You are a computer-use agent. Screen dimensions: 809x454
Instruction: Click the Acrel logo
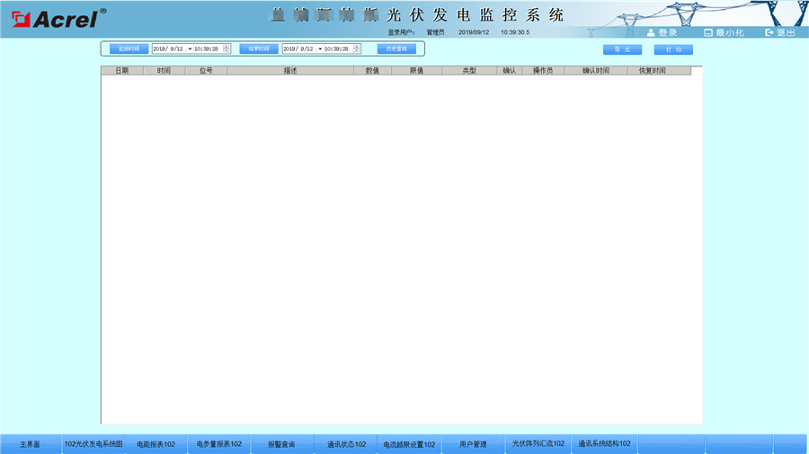[56, 18]
